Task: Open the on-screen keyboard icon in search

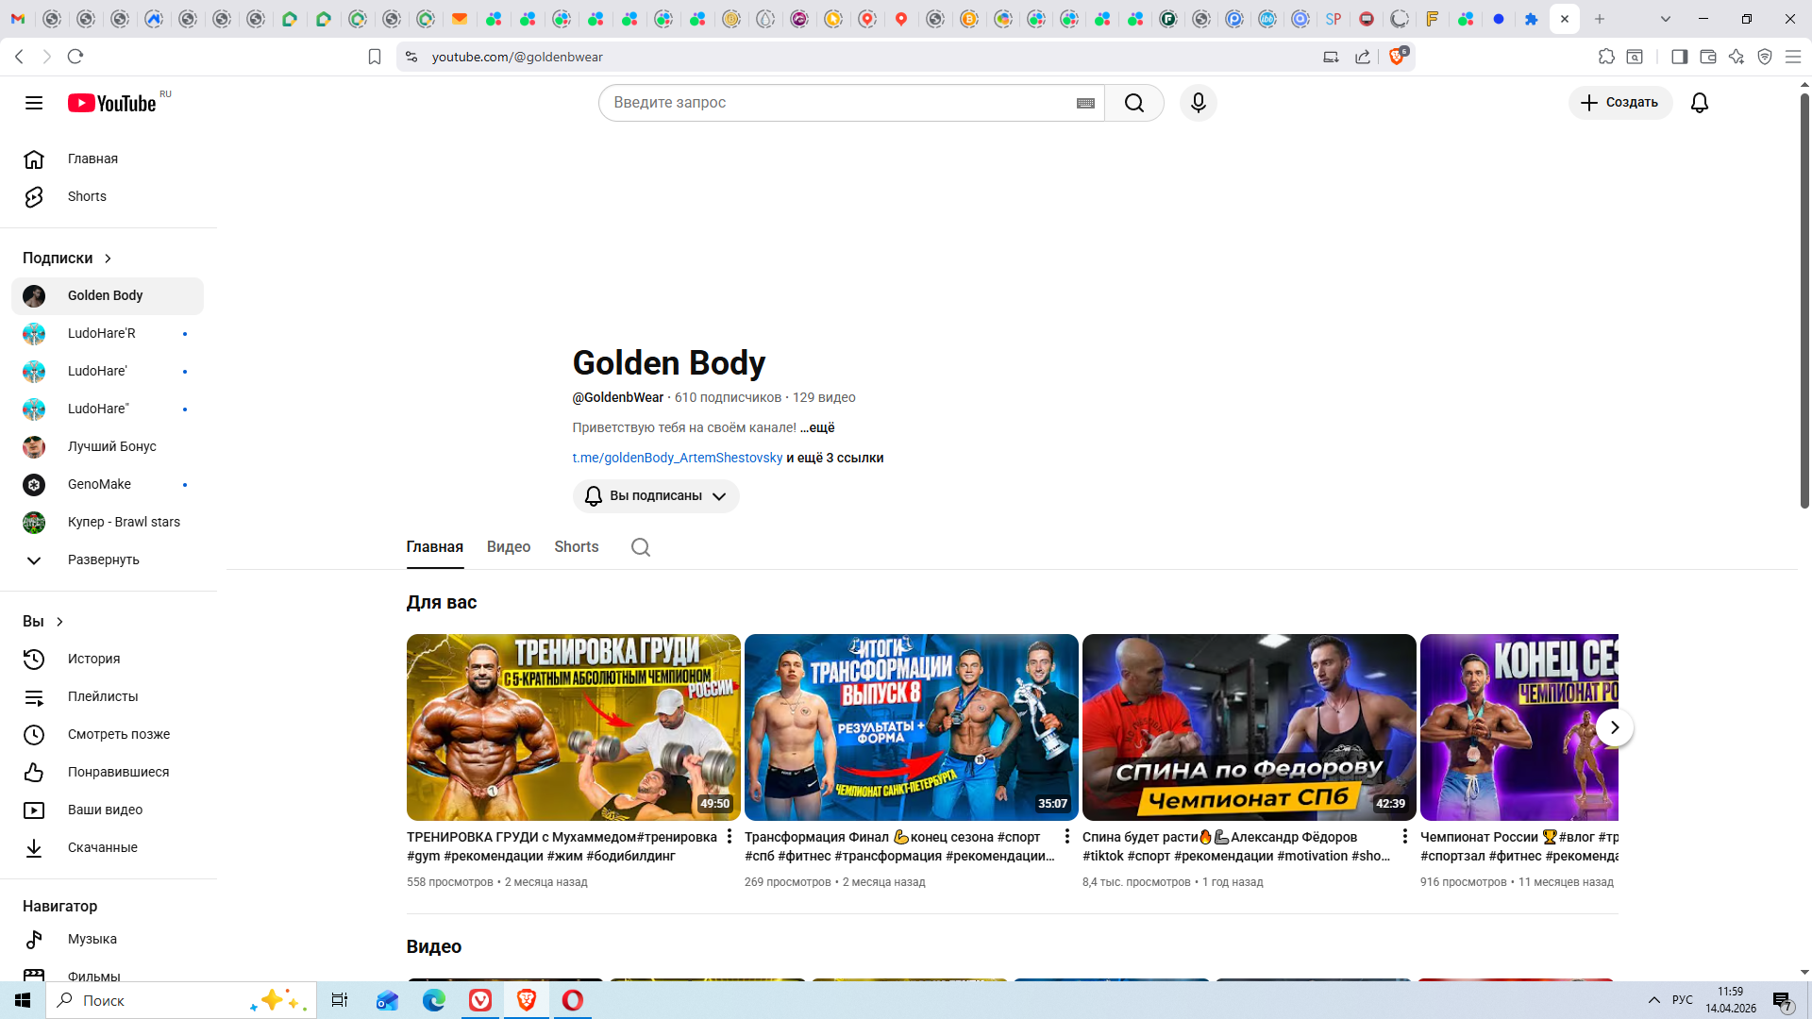Action: tap(1085, 103)
